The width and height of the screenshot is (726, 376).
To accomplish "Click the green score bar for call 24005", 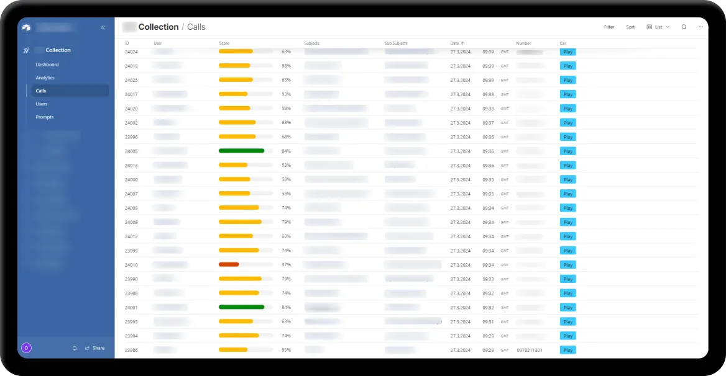I will pos(241,151).
